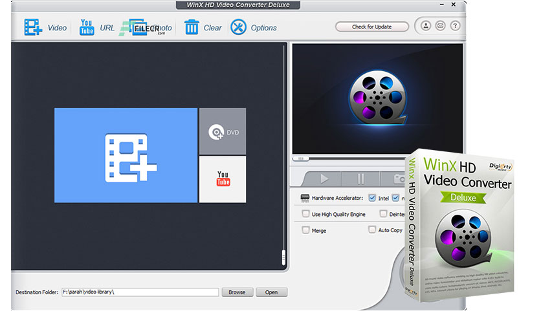Open the Options wrench icon
Image resolution: width=541 pixels, height=313 pixels.
click(x=238, y=27)
